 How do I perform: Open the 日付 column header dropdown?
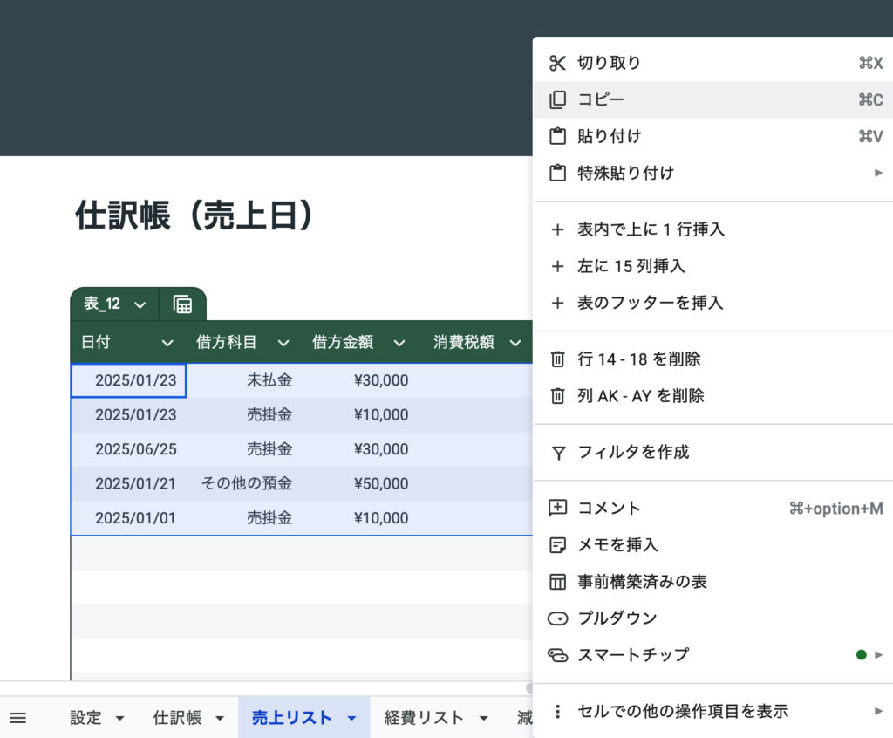[x=167, y=342]
